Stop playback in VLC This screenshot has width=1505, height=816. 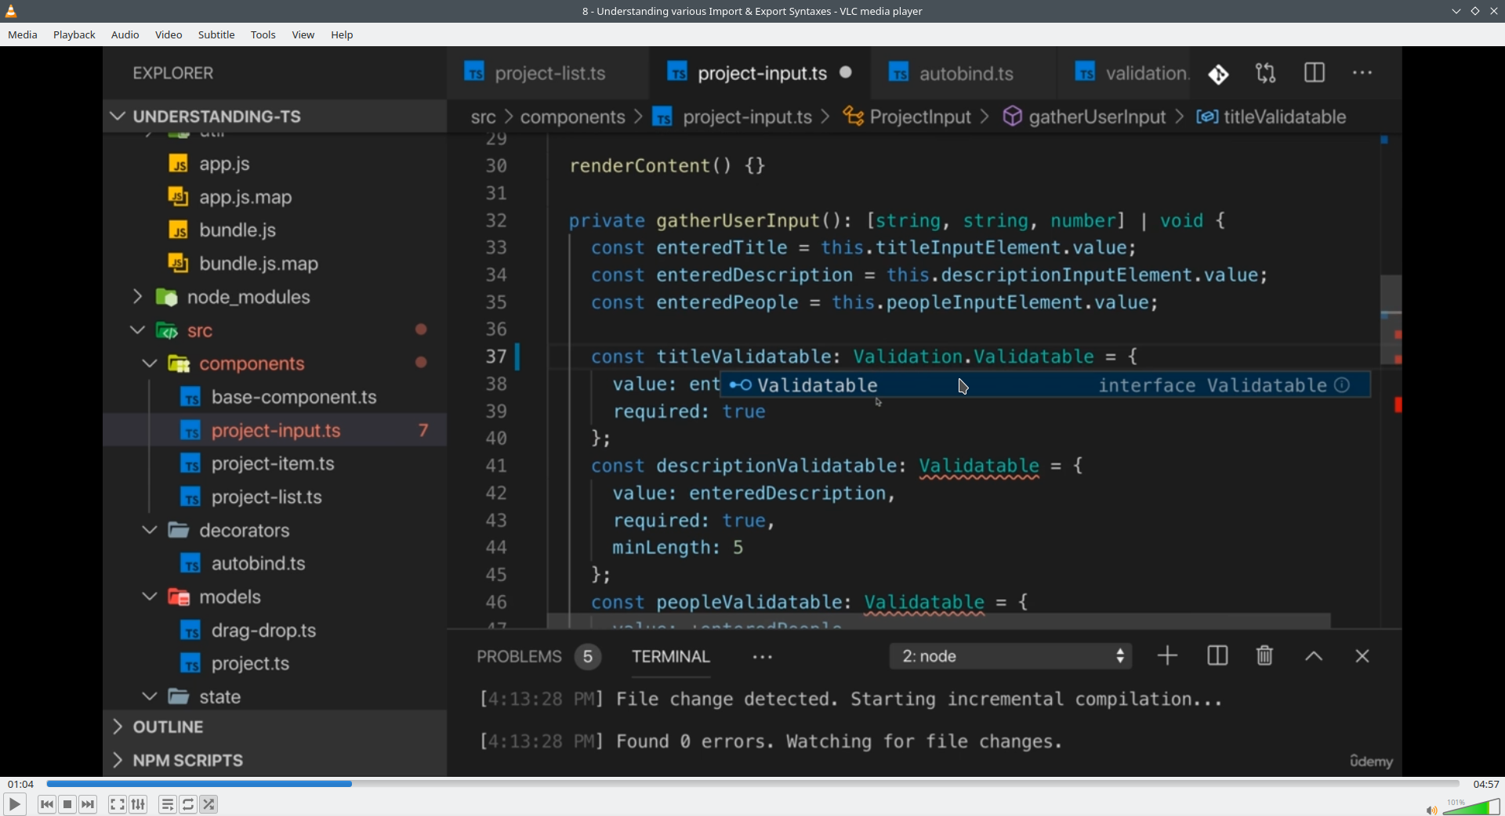pos(67,804)
